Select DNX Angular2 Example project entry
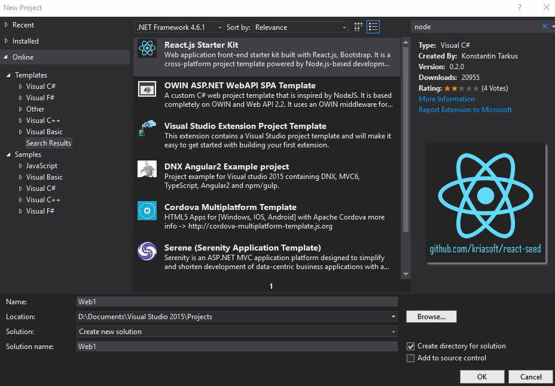 267,177
